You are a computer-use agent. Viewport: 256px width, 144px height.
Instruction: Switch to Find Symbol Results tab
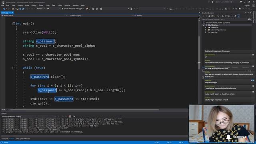(23, 139)
